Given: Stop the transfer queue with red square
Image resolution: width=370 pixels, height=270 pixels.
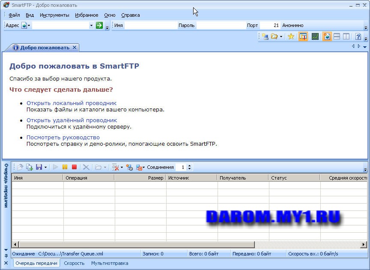Looking at the screenshot, I should pyautogui.click(x=75, y=167).
